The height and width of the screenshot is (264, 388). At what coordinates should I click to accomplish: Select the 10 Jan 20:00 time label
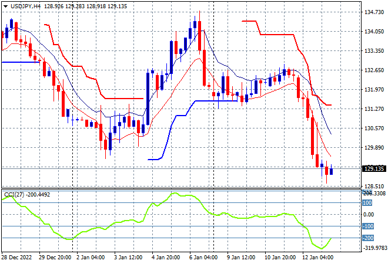point(280,258)
